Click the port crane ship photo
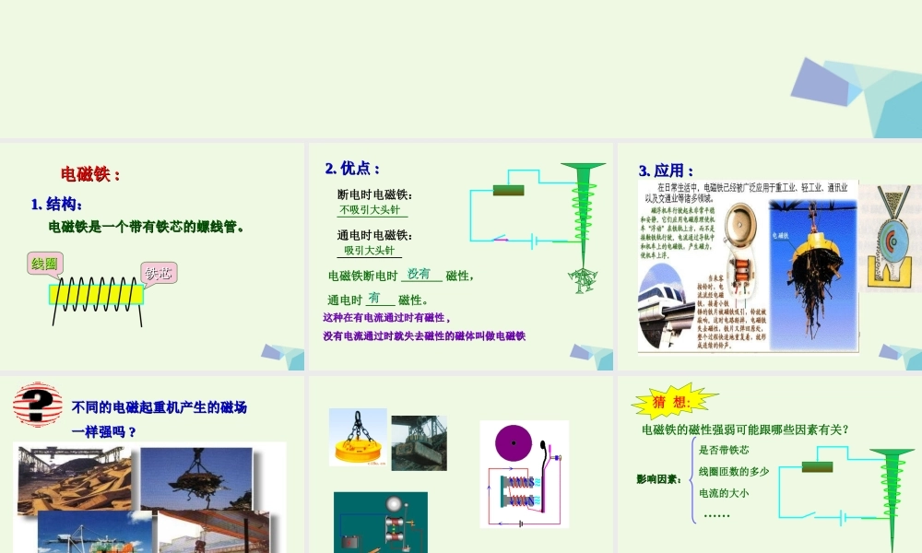 pos(94,532)
